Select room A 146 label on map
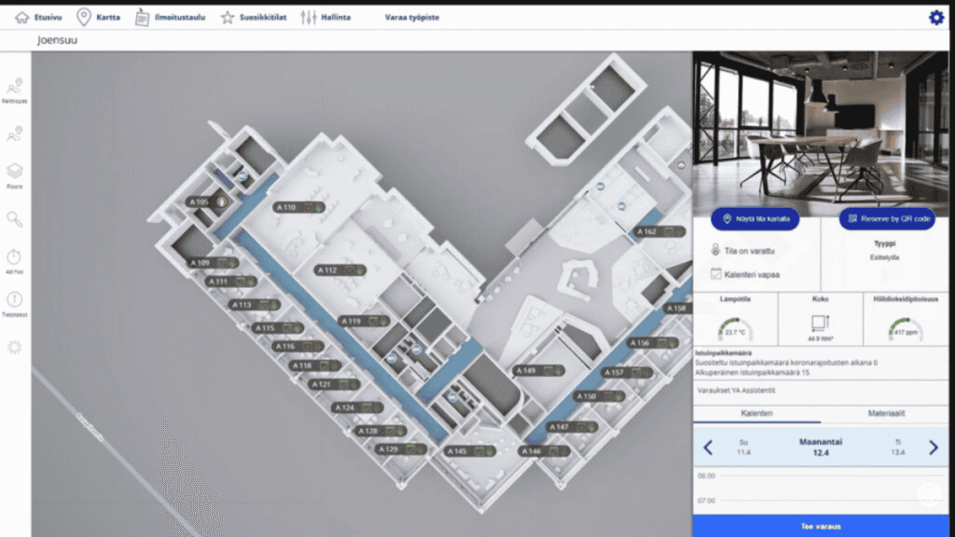Screen dimensions: 955x537 point(544,451)
